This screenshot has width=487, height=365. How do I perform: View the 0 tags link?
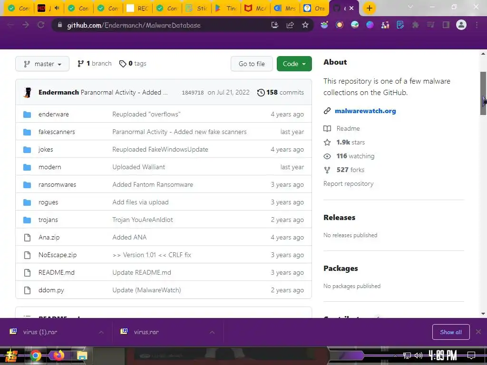point(133,64)
